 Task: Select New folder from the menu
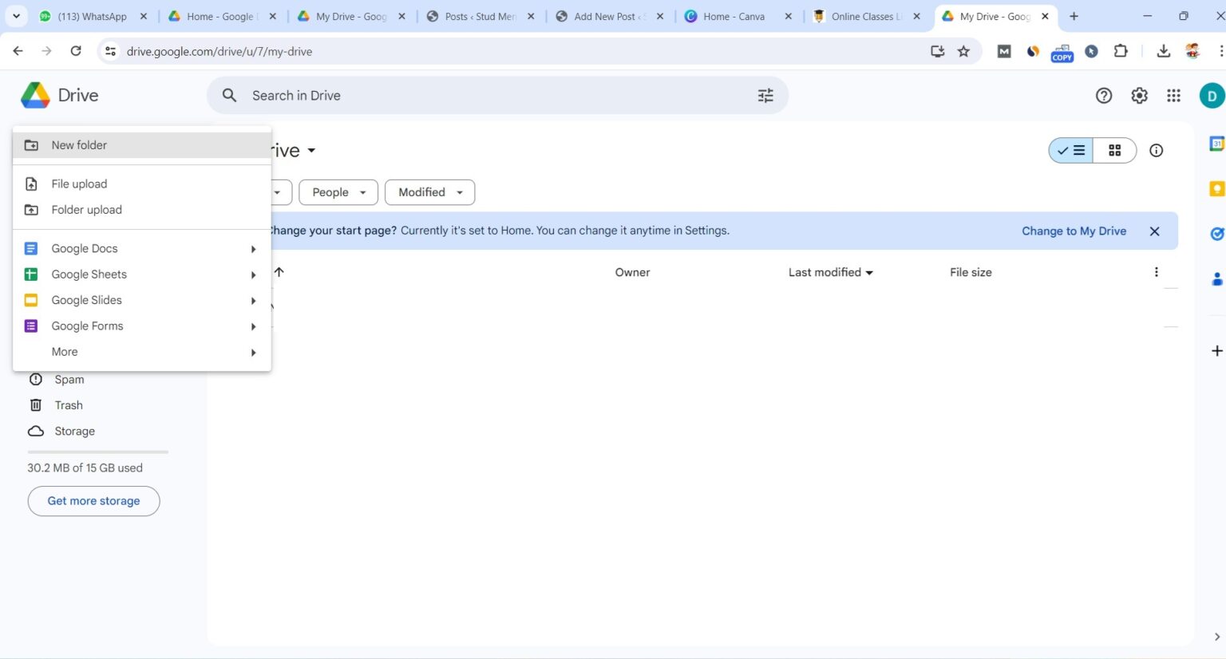pos(79,144)
